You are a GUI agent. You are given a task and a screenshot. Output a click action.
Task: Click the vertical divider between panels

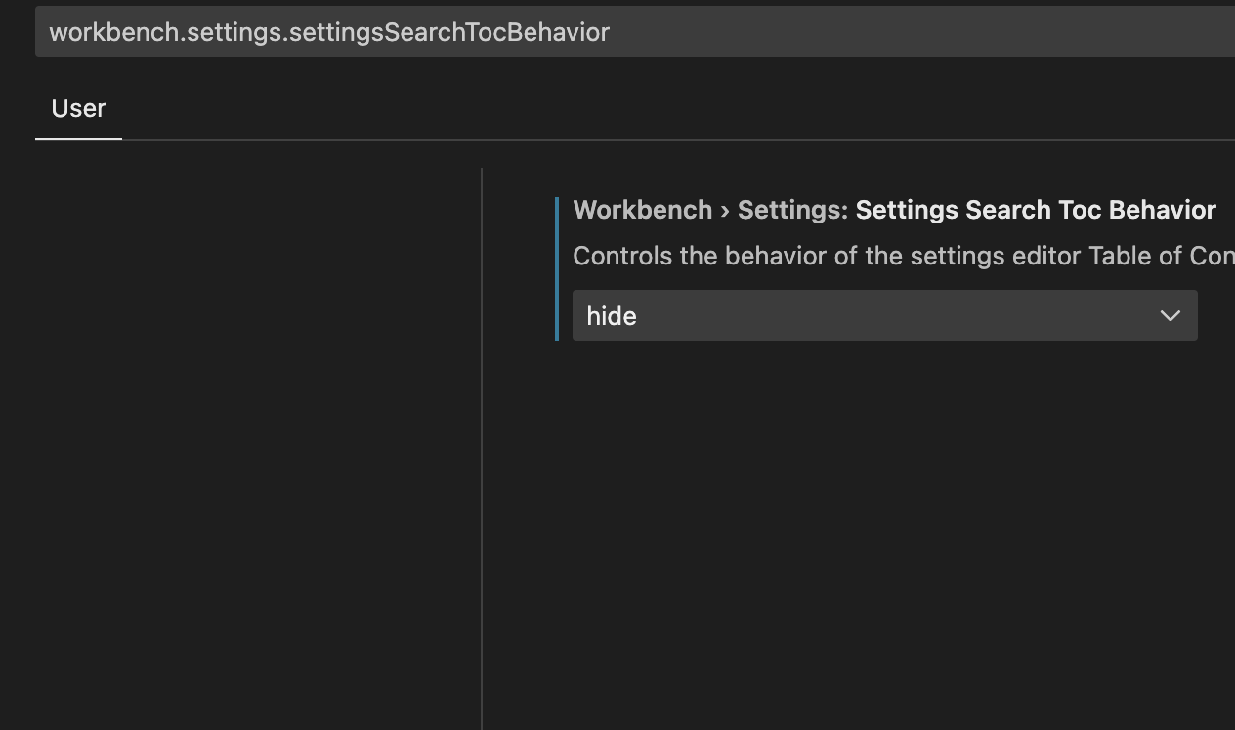click(482, 439)
